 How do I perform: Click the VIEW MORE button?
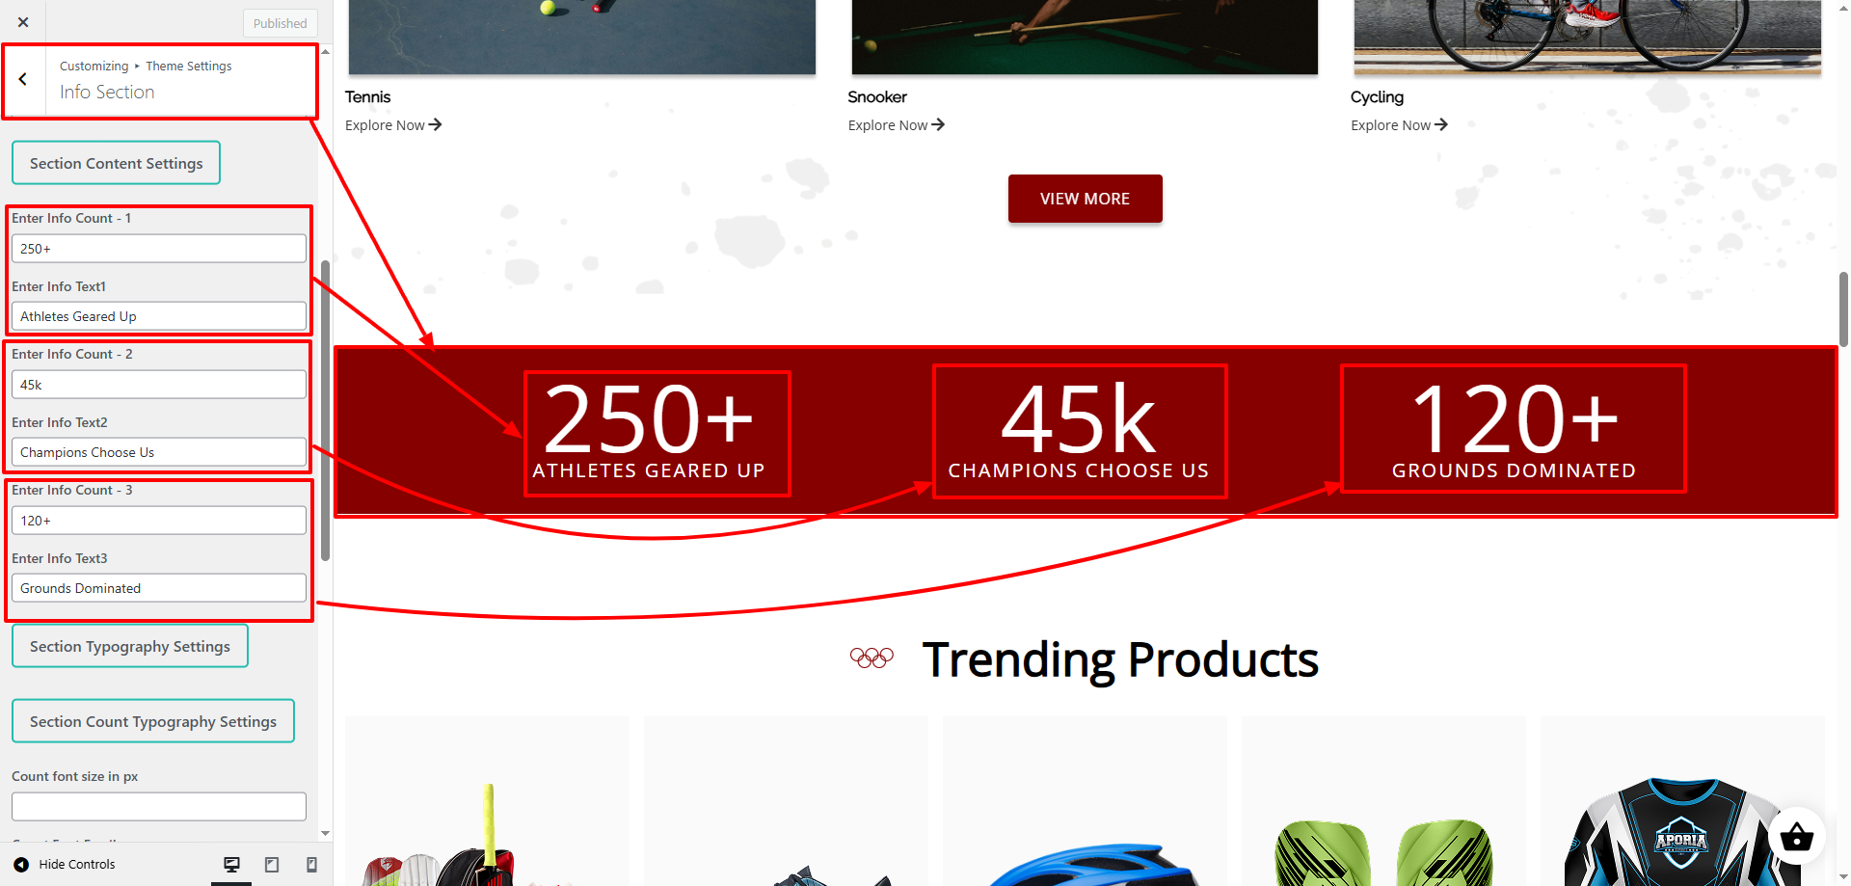pyautogui.click(x=1085, y=199)
